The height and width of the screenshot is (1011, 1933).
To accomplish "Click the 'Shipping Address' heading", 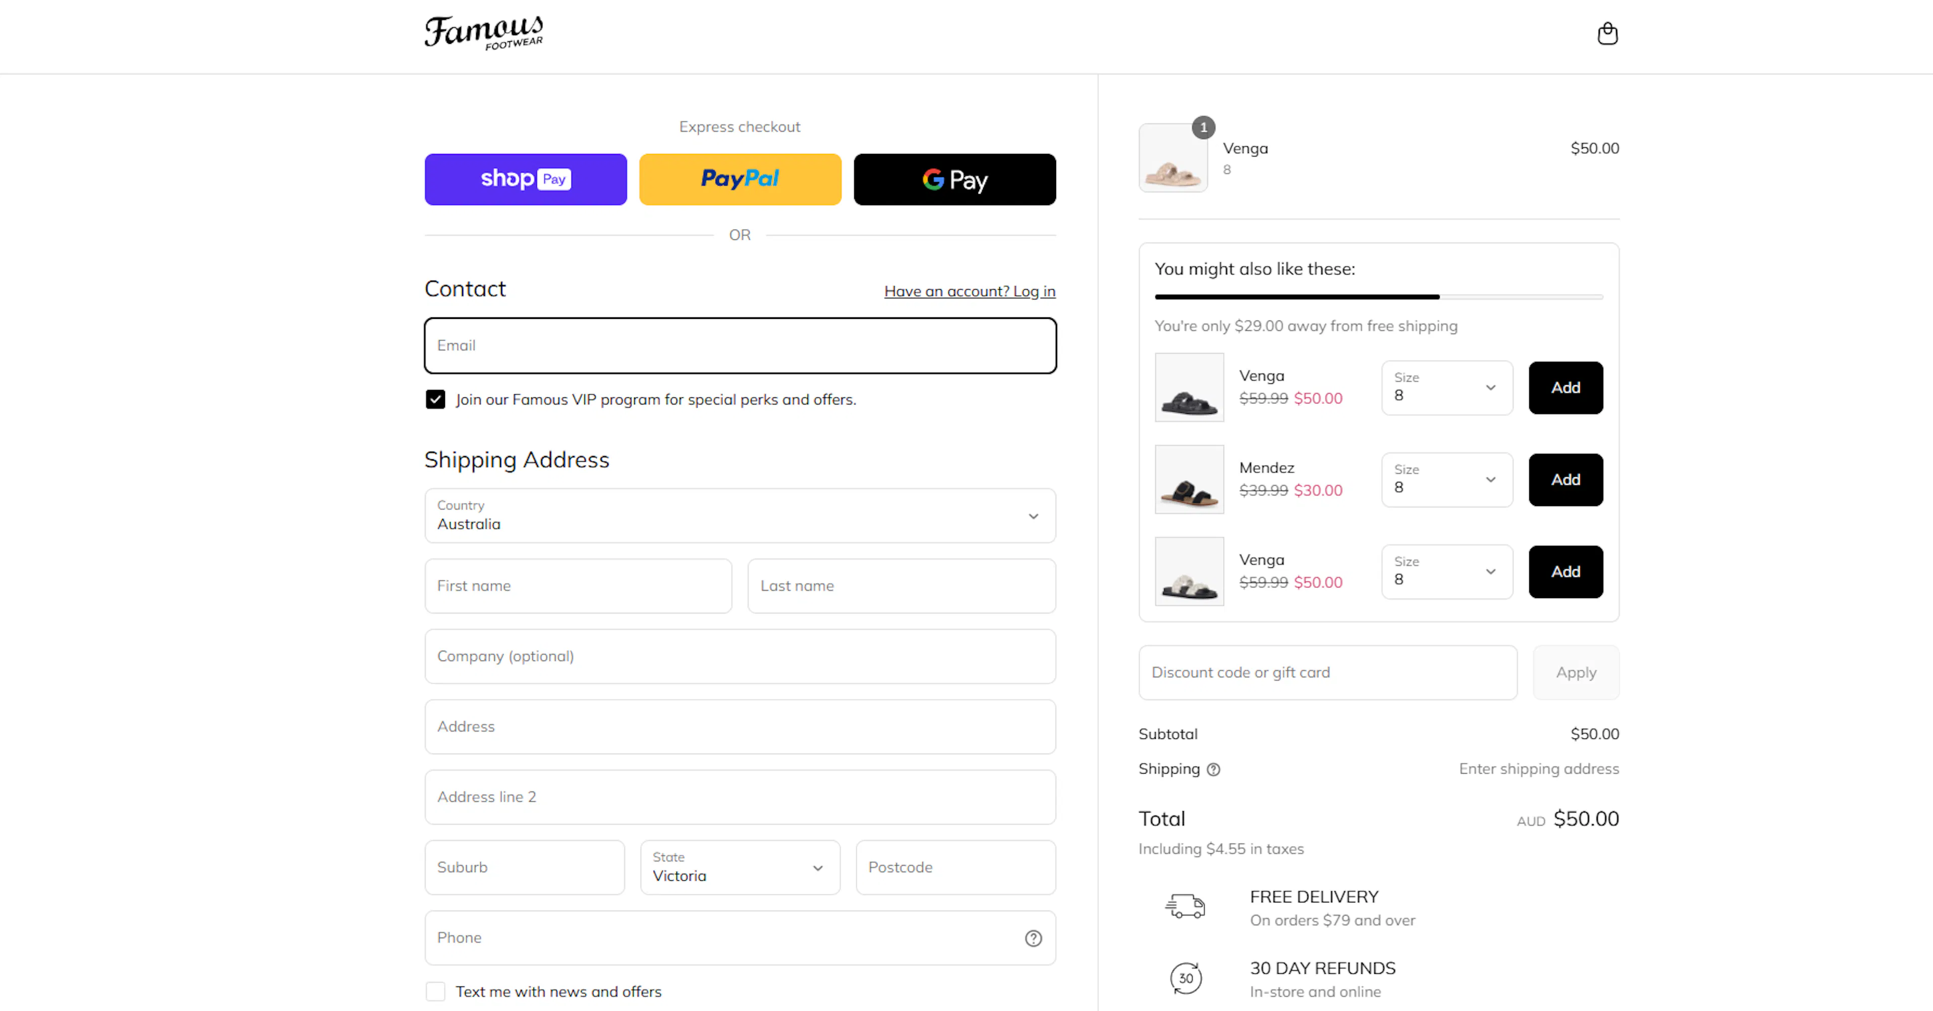I will point(516,460).
